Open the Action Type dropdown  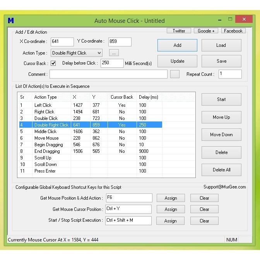click(x=77, y=53)
